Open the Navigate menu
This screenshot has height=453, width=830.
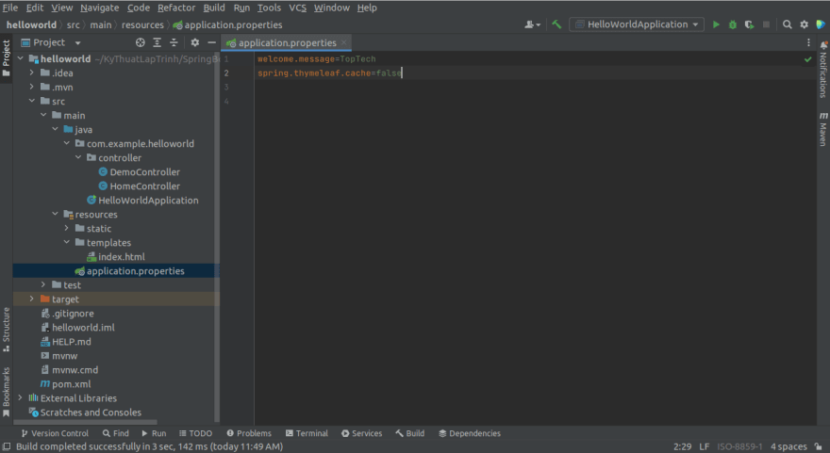tap(100, 8)
